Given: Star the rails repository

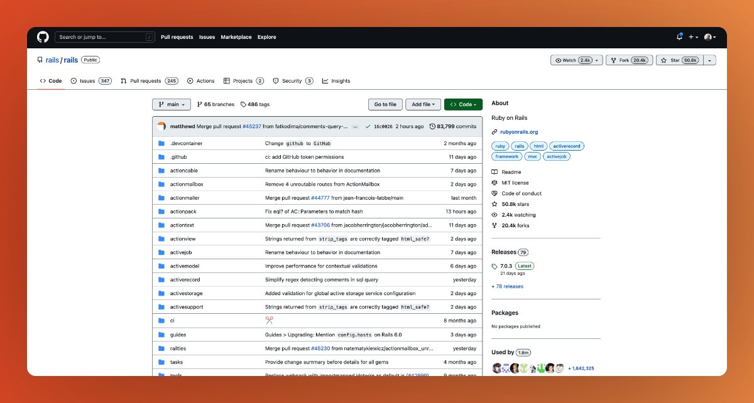Looking at the screenshot, I should tap(680, 60).
